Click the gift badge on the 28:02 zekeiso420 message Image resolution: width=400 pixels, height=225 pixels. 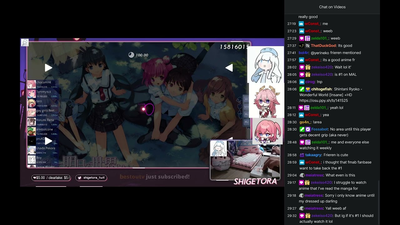[x=308, y=67]
